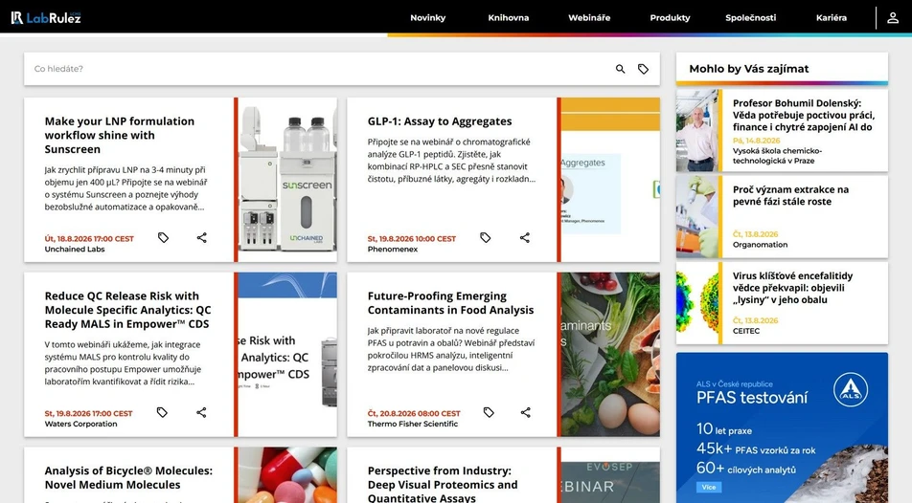This screenshot has height=503, width=912.
Task: Share the Future-Proofing Contaminants card
Action: pos(525,412)
